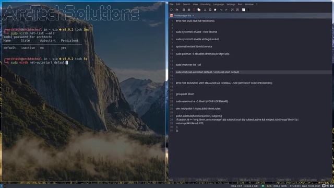This screenshot has width=334, height=188.
Task: Click the 'sudo usermod -a -G libvirt' line
Action: click(x=202, y=101)
